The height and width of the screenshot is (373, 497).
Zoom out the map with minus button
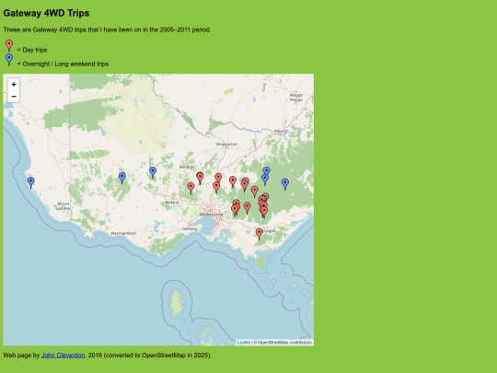pyautogui.click(x=14, y=97)
